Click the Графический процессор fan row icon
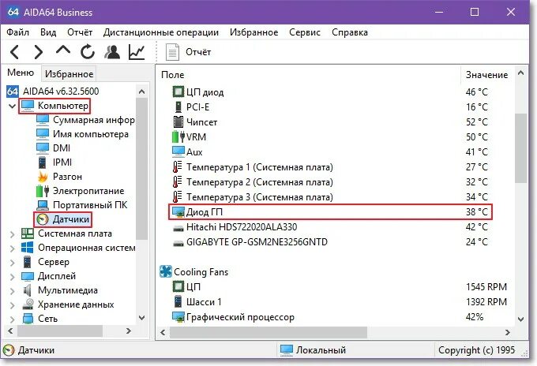This screenshot has width=537, height=366. [x=178, y=317]
